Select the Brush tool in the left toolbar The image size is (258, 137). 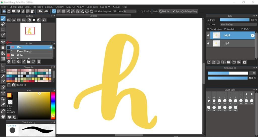[3, 19]
